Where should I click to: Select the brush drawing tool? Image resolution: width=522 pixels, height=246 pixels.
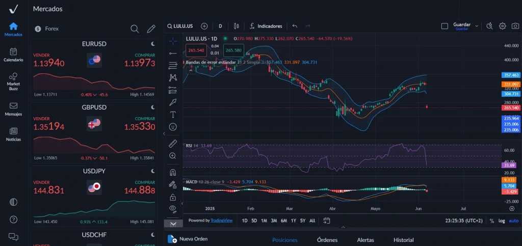[173, 102]
